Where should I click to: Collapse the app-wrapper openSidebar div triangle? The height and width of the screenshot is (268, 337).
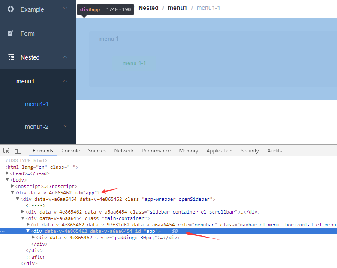point(18,199)
